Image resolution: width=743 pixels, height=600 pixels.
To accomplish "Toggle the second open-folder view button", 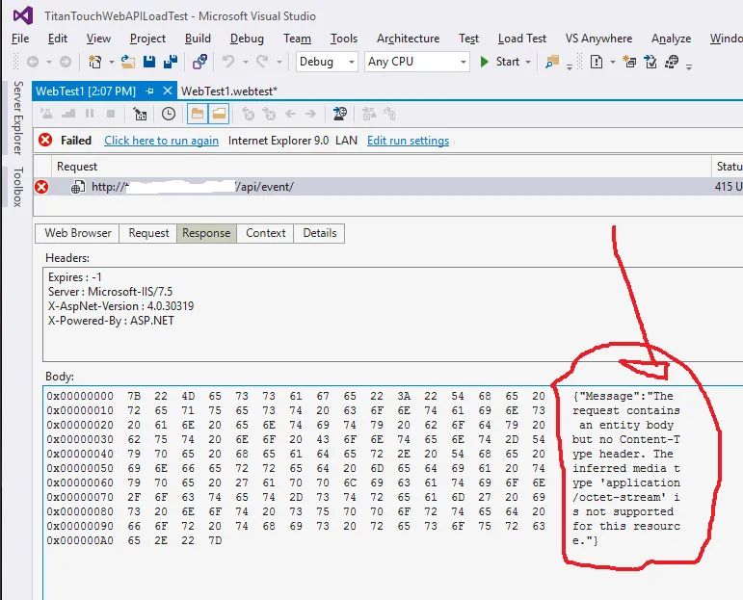I will pyautogui.click(x=219, y=114).
